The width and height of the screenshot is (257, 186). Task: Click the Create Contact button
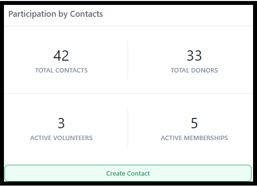(128, 173)
